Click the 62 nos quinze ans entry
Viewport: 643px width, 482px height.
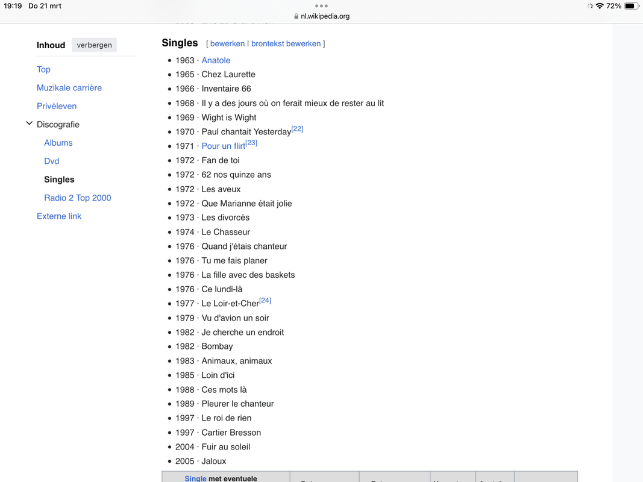coord(236,175)
